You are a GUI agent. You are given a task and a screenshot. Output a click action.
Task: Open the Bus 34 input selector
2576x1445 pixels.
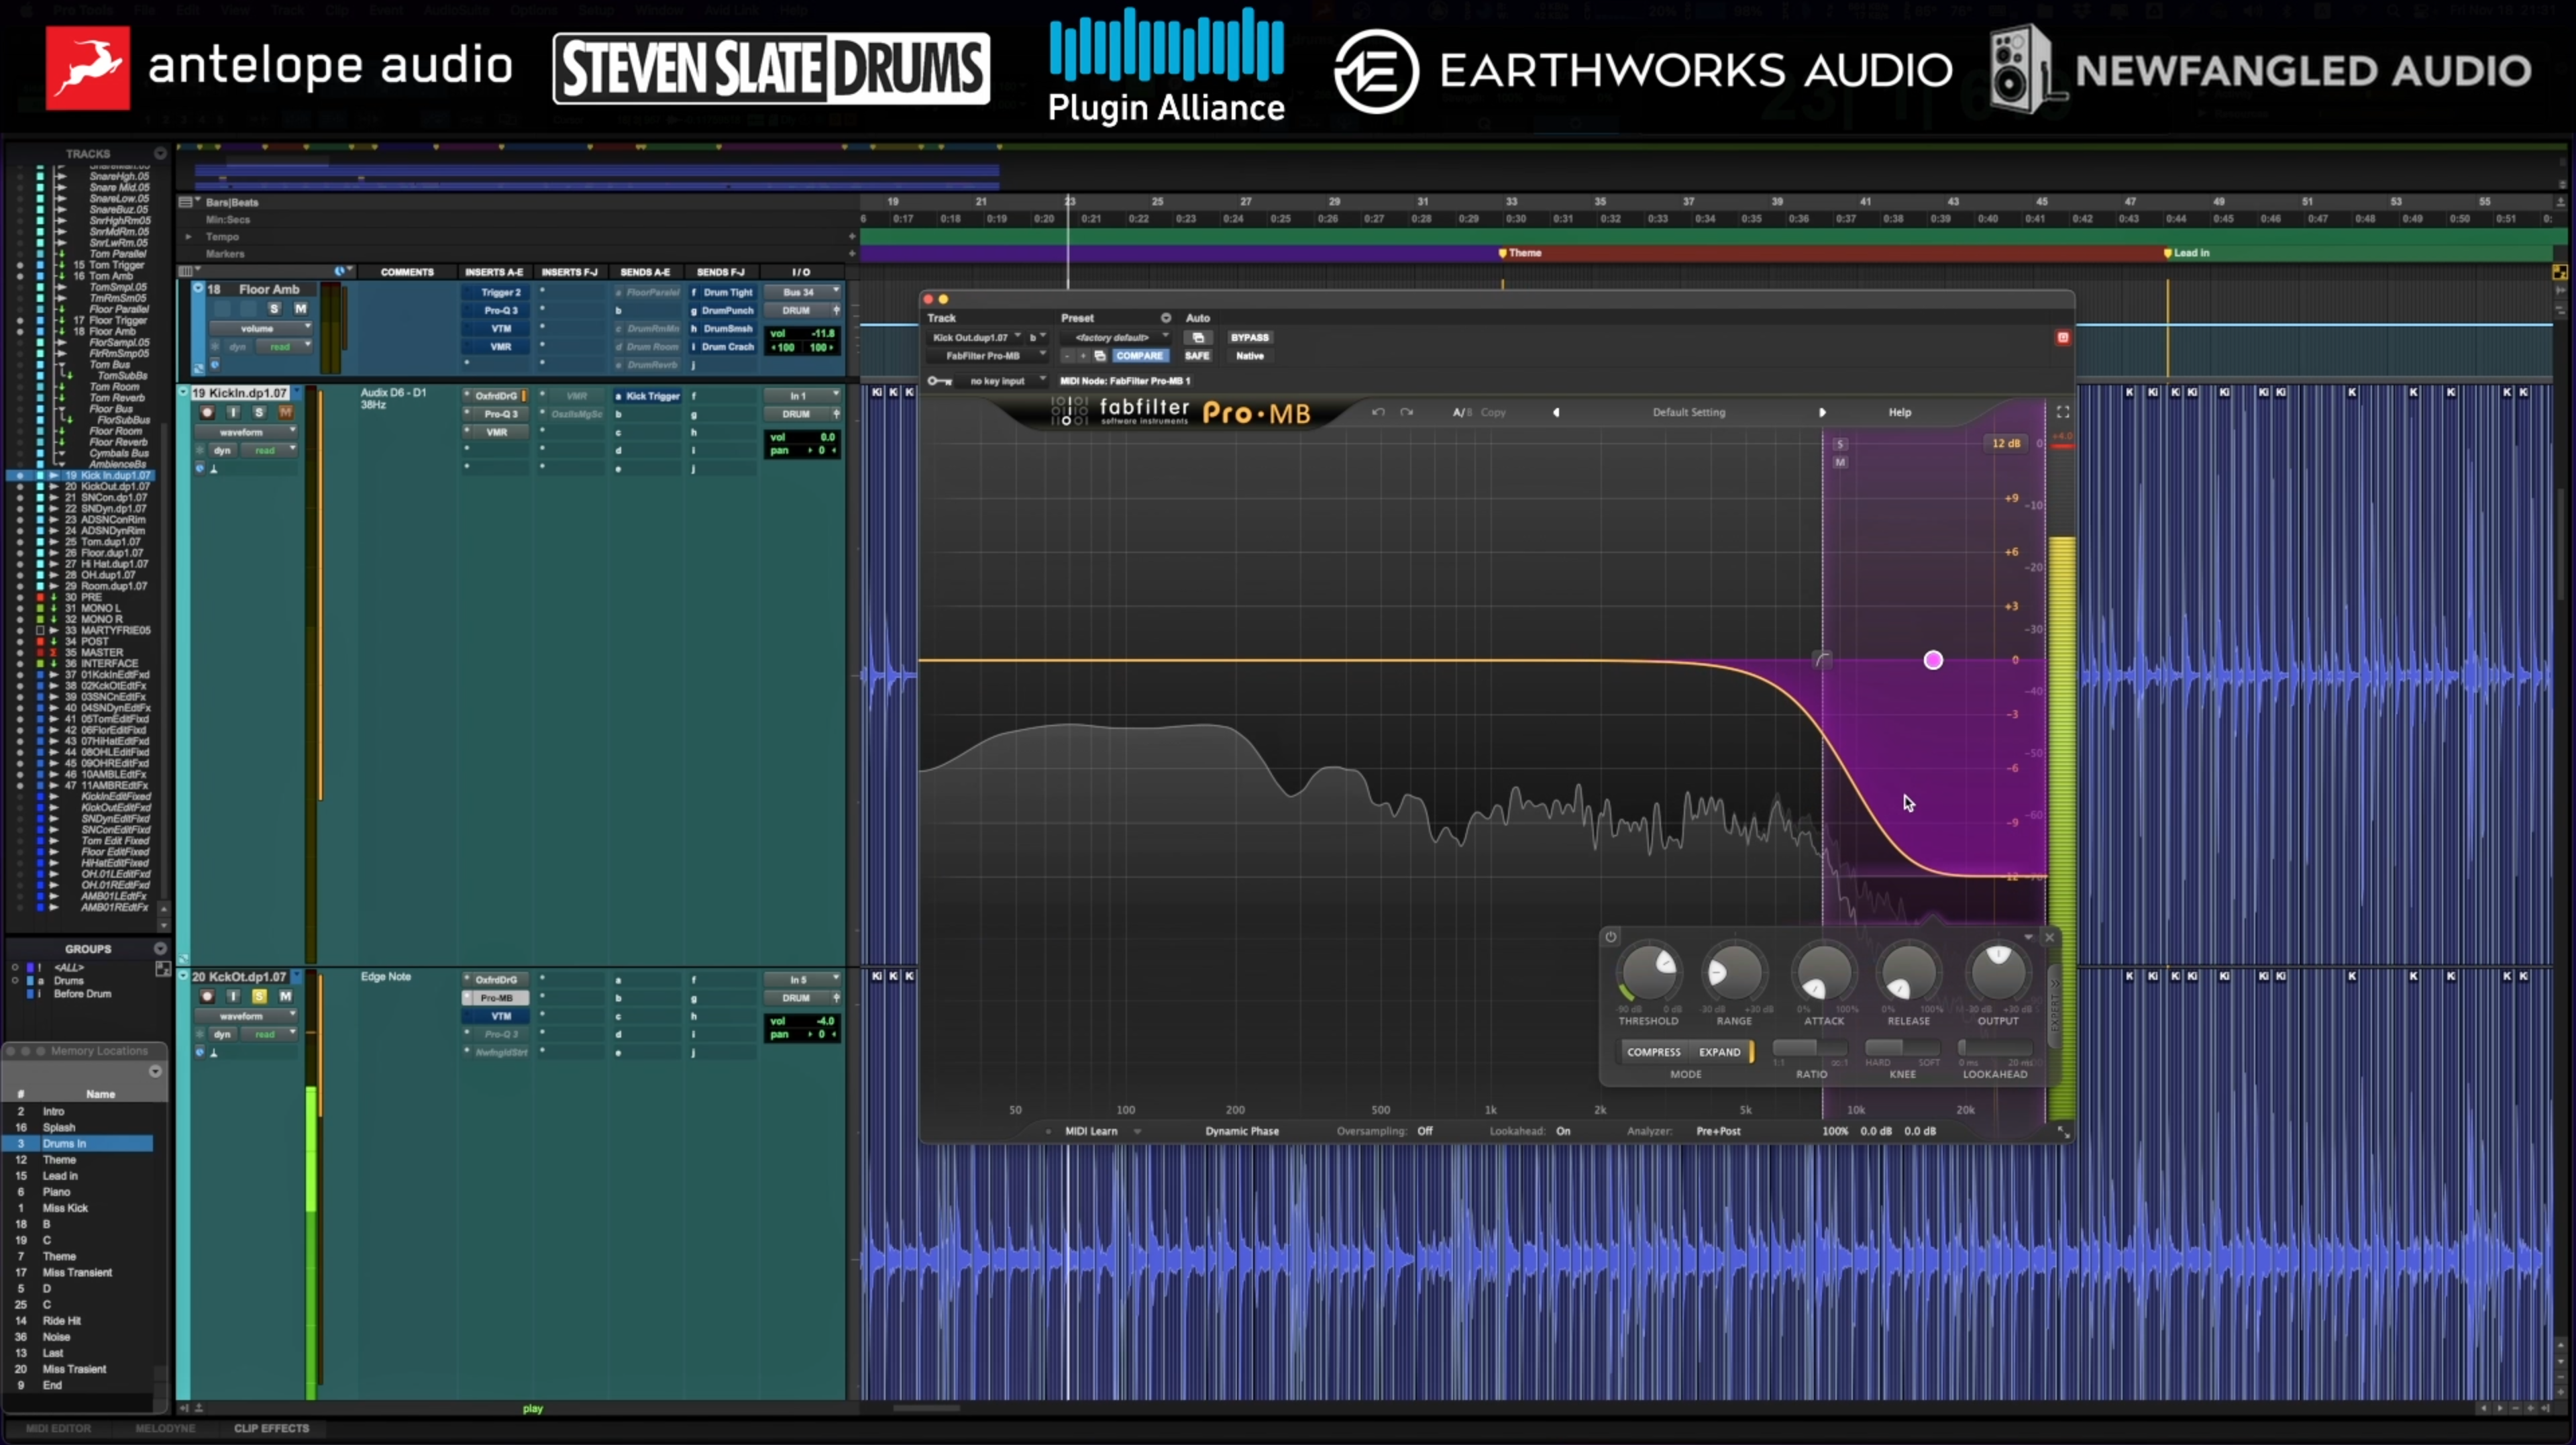pos(802,292)
